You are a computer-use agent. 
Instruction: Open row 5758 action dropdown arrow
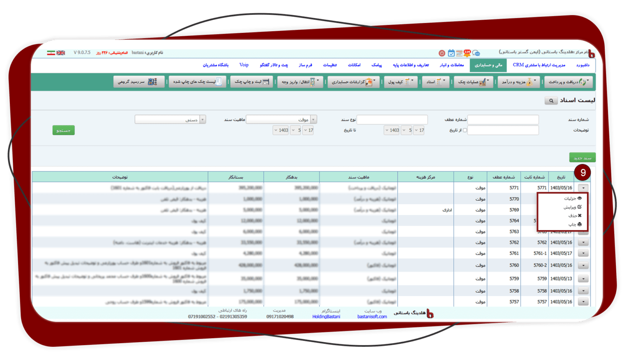pos(583,291)
